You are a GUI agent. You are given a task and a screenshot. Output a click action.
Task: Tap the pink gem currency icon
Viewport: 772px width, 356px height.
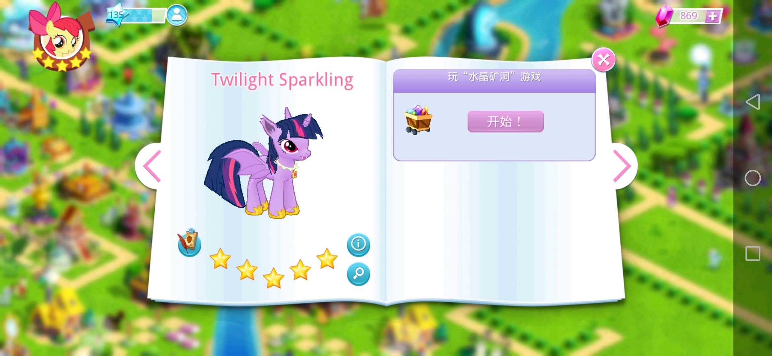pyautogui.click(x=664, y=16)
